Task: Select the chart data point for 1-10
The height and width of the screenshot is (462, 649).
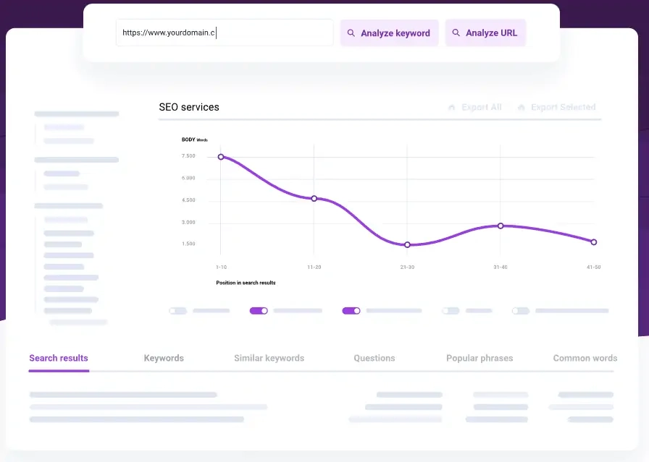Action: [221, 157]
